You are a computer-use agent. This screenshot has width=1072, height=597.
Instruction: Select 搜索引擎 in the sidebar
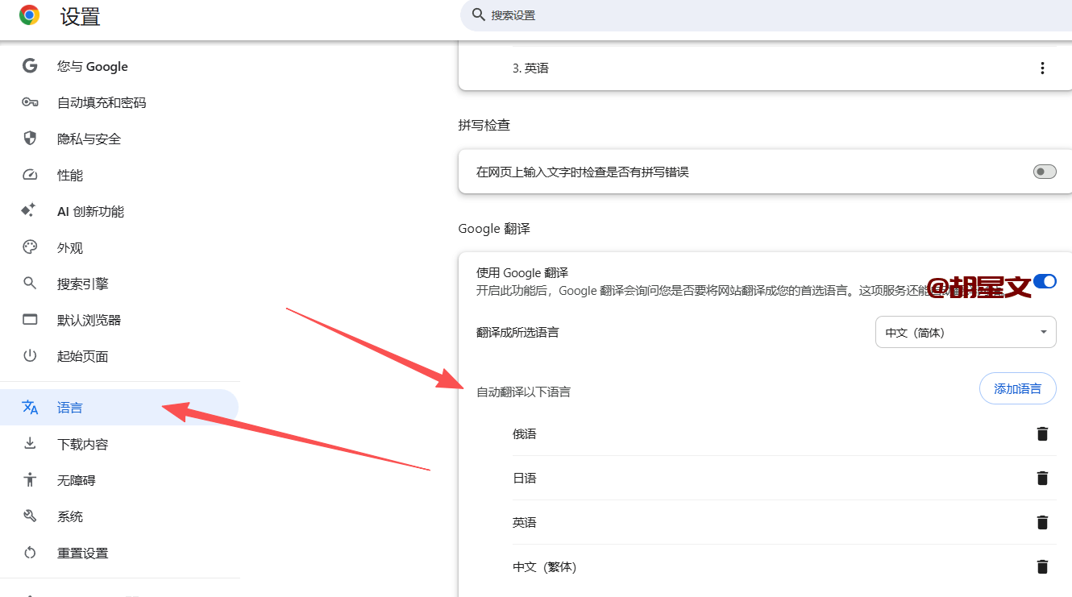point(82,284)
